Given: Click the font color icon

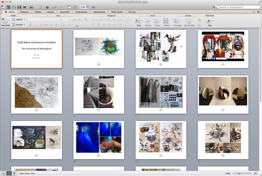Looking at the screenshot, I should [x=77, y=25].
